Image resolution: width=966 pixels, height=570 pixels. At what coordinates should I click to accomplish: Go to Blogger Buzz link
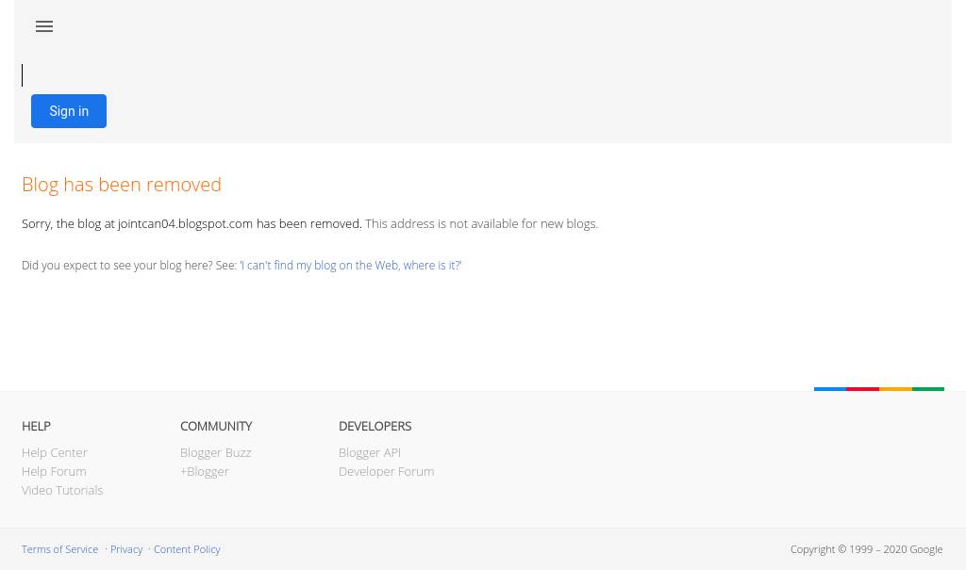click(215, 452)
